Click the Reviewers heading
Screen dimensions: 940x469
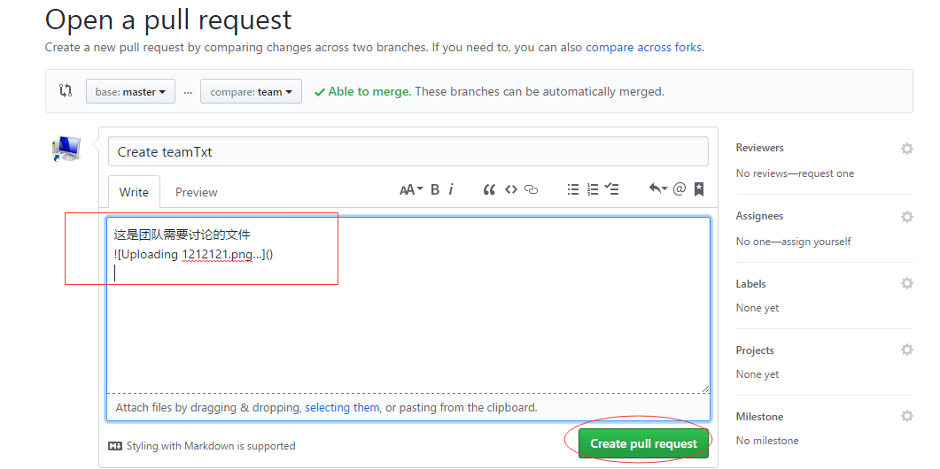(x=759, y=148)
